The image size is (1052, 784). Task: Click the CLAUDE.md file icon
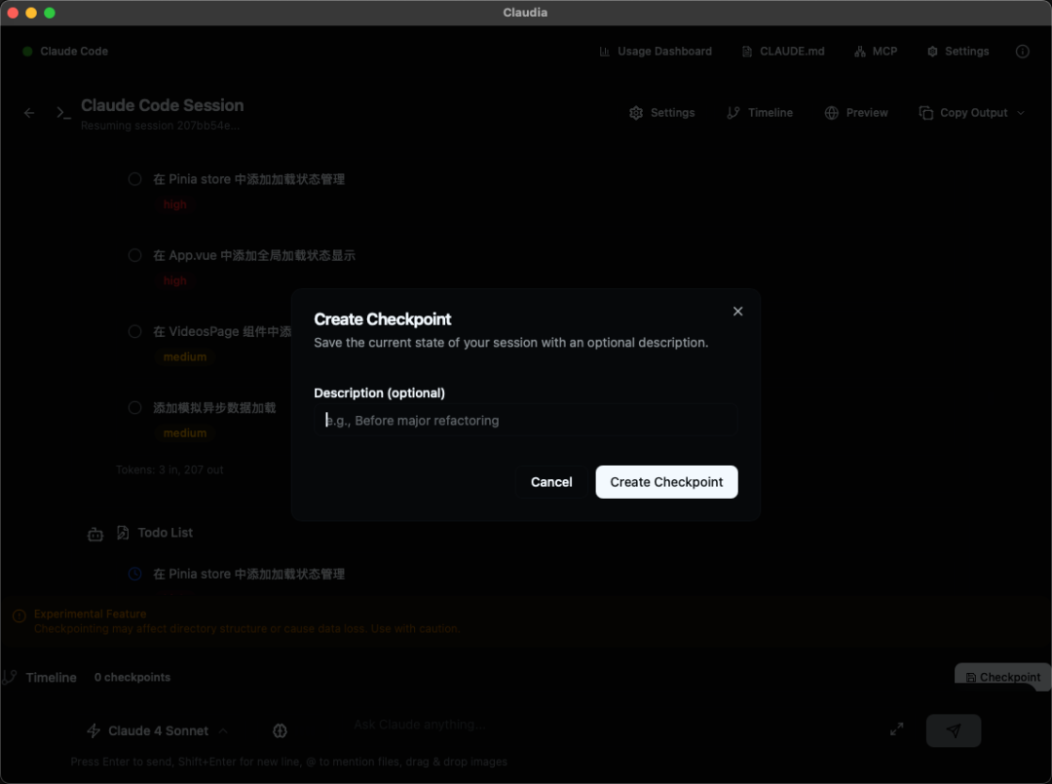747,52
